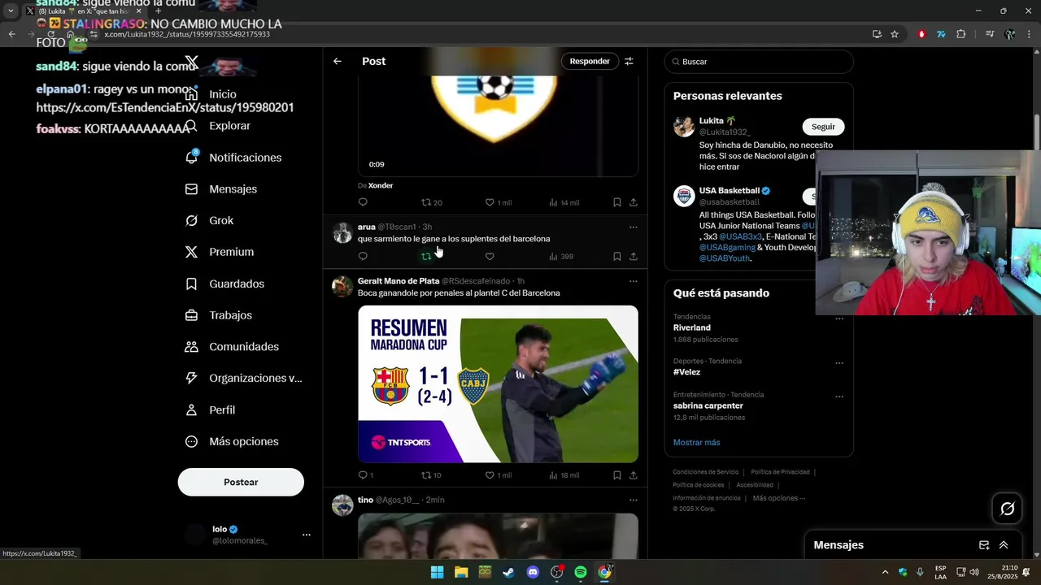Go back with the Post arrow
The width and height of the screenshot is (1041, 585).
[x=338, y=61]
